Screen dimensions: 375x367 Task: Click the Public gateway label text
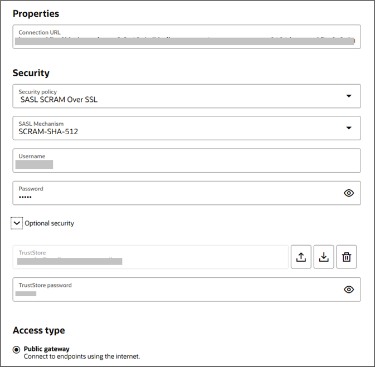pos(47,349)
